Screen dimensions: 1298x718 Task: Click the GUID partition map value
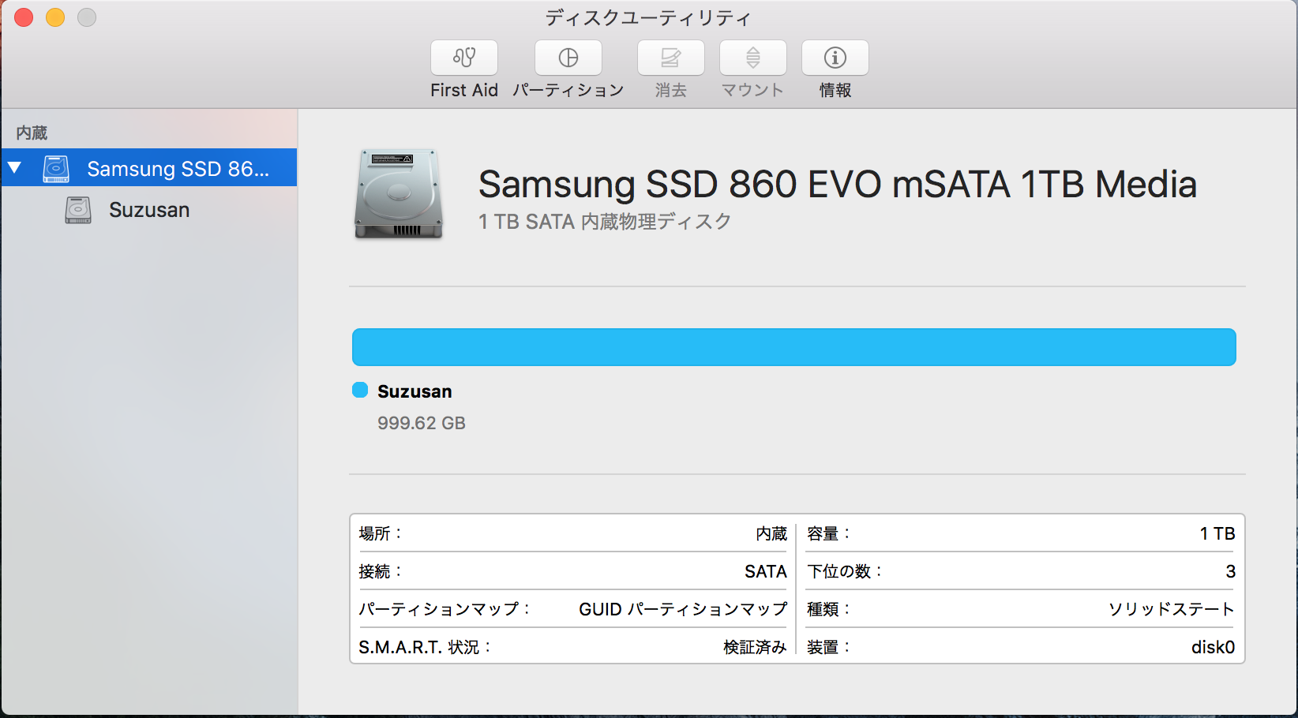point(682,609)
